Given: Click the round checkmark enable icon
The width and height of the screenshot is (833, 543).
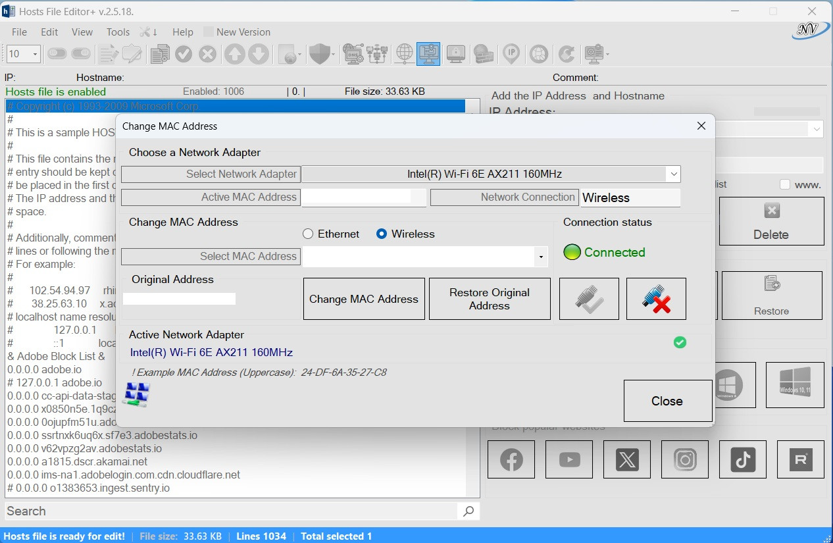Looking at the screenshot, I should (x=184, y=54).
